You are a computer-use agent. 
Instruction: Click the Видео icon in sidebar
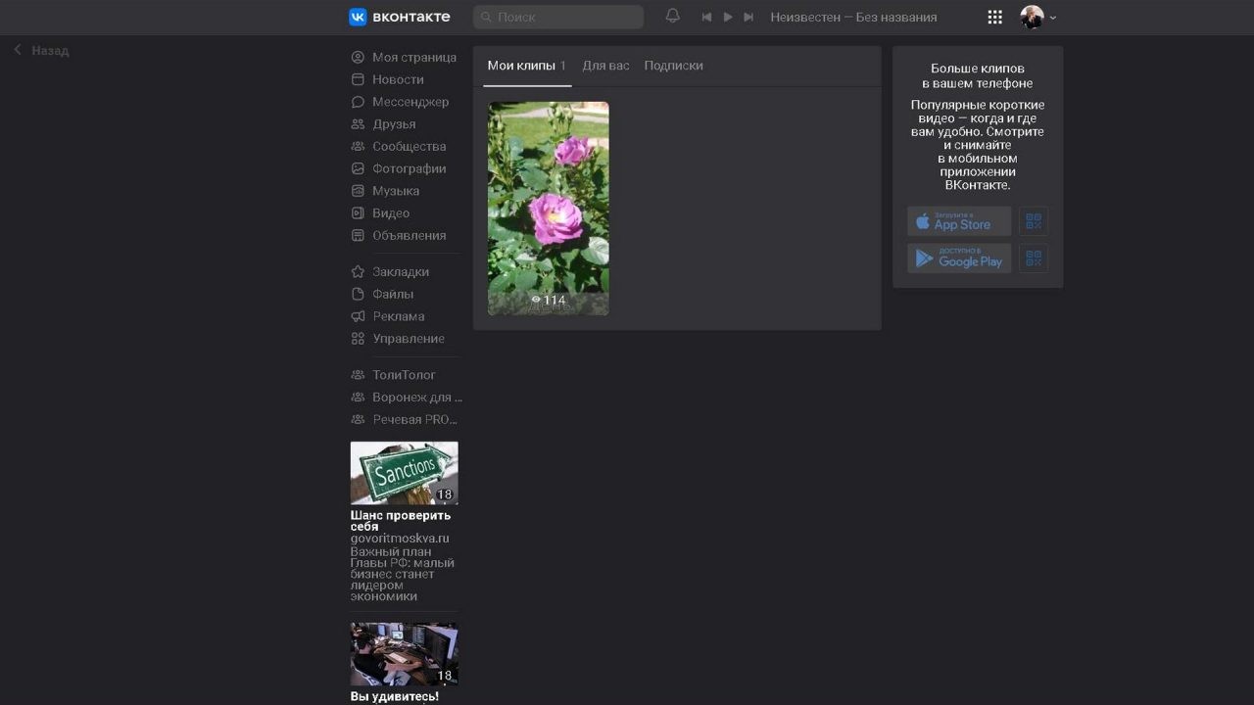358,213
